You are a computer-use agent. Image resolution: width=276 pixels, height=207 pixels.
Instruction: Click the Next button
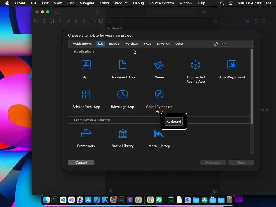pos(241,162)
